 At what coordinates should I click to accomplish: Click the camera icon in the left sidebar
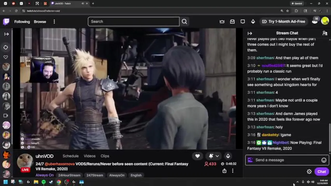(x=6, y=115)
